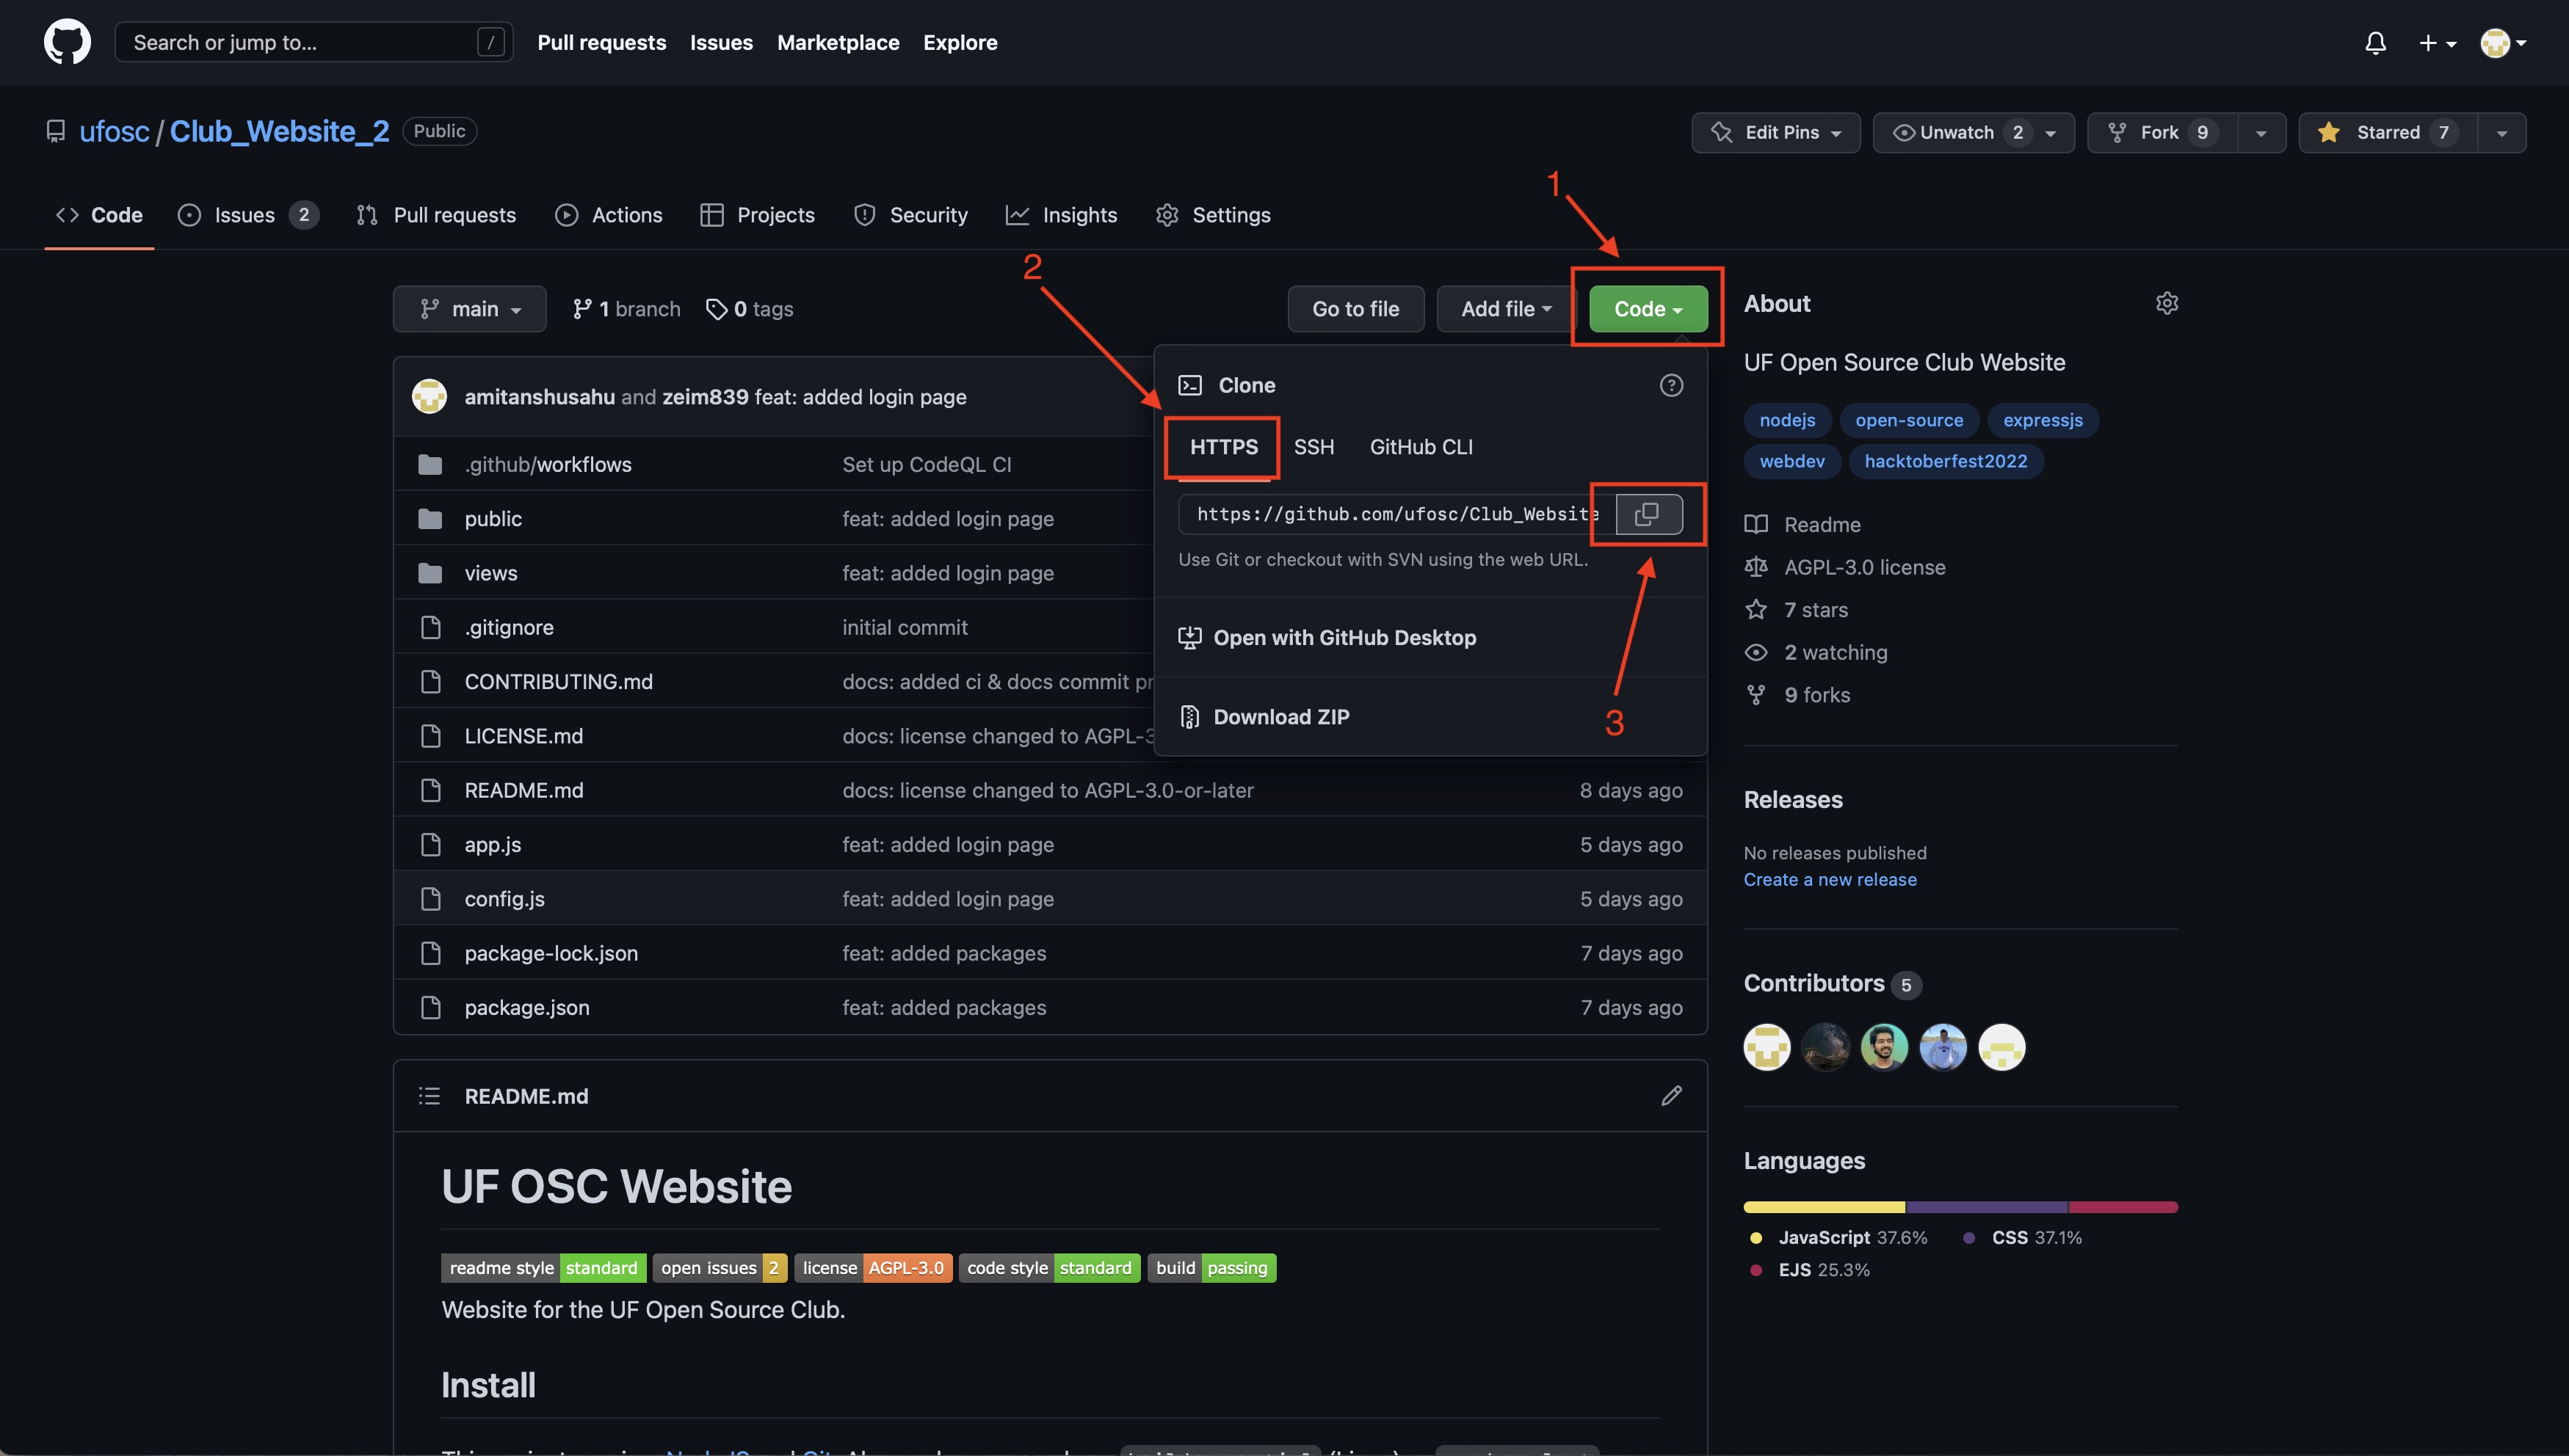The image size is (2569, 1456).
Task: Open the amitanshusahu author link
Action: click(x=539, y=397)
